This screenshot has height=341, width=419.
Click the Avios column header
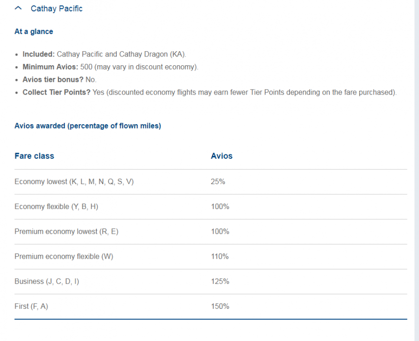click(221, 156)
